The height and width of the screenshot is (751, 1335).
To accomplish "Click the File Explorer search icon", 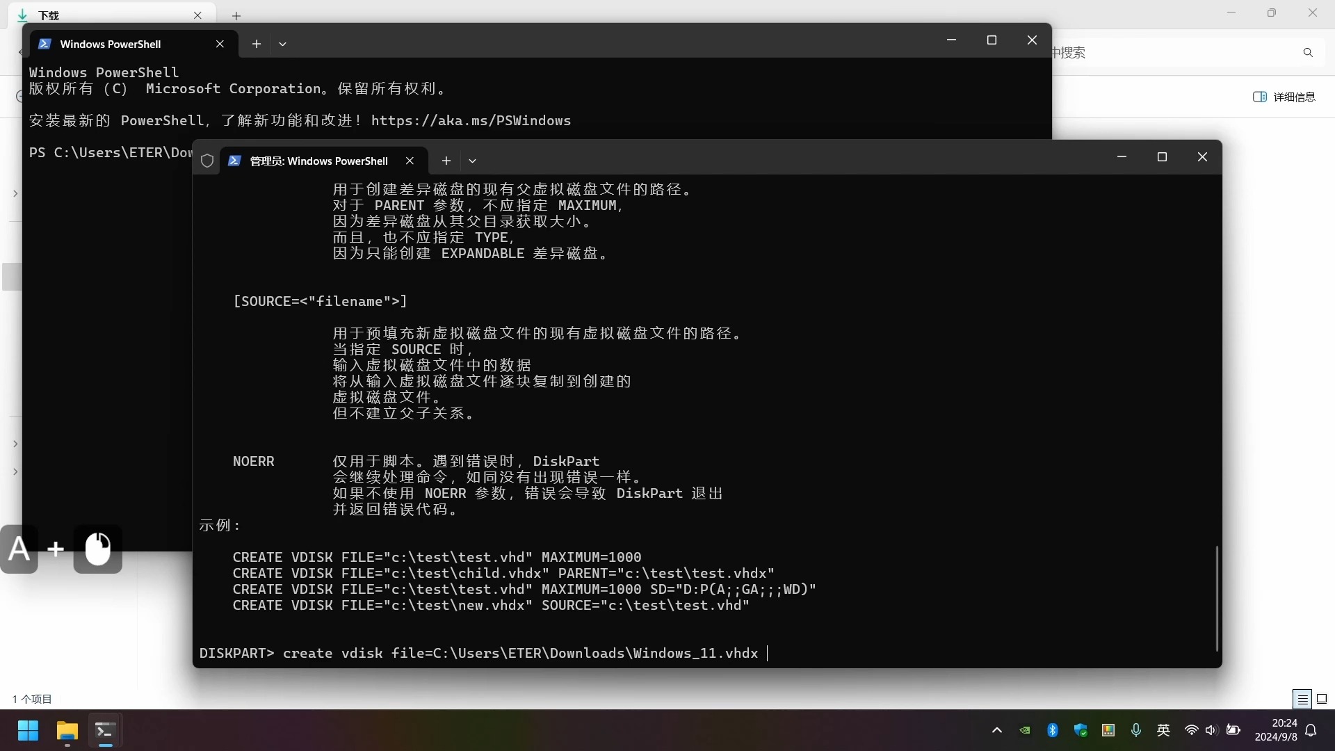I will click(1308, 52).
